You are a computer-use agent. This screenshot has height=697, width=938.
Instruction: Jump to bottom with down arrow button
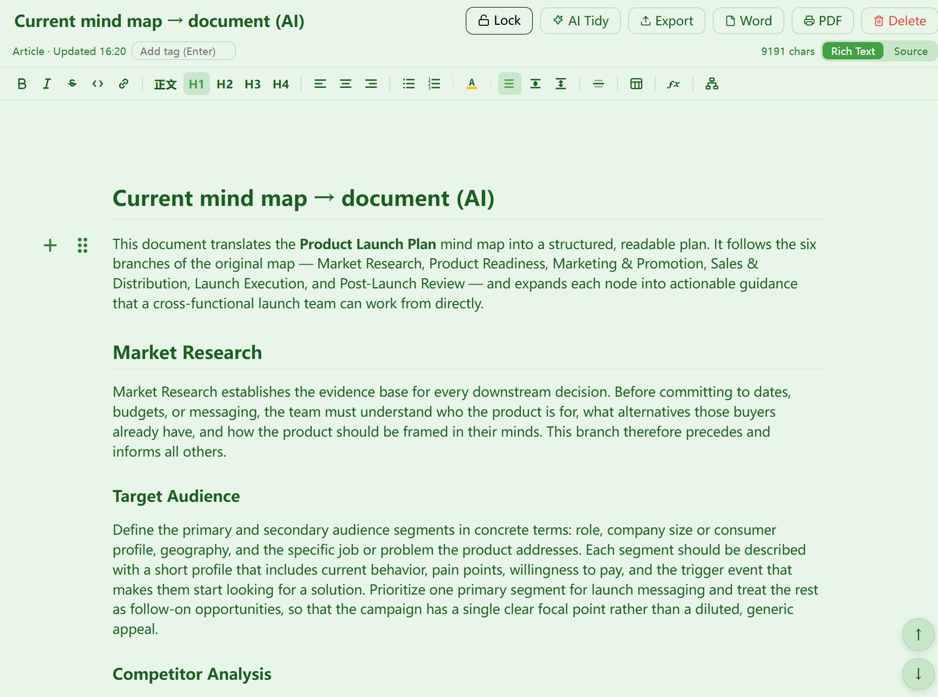point(919,674)
